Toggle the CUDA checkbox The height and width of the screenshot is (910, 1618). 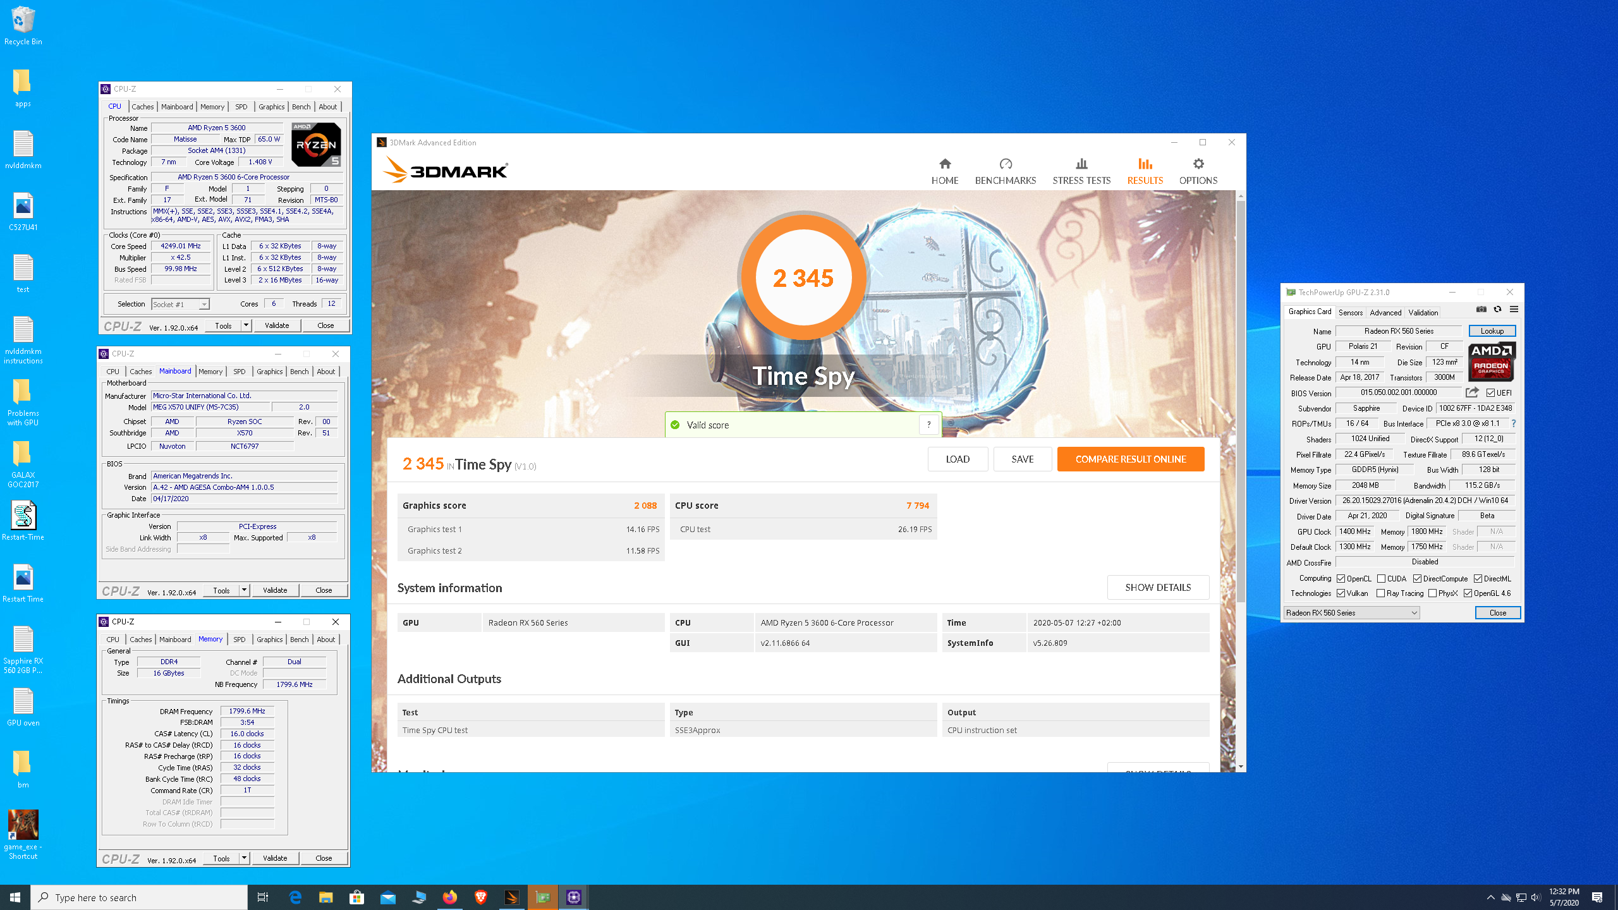[1381, 578]
